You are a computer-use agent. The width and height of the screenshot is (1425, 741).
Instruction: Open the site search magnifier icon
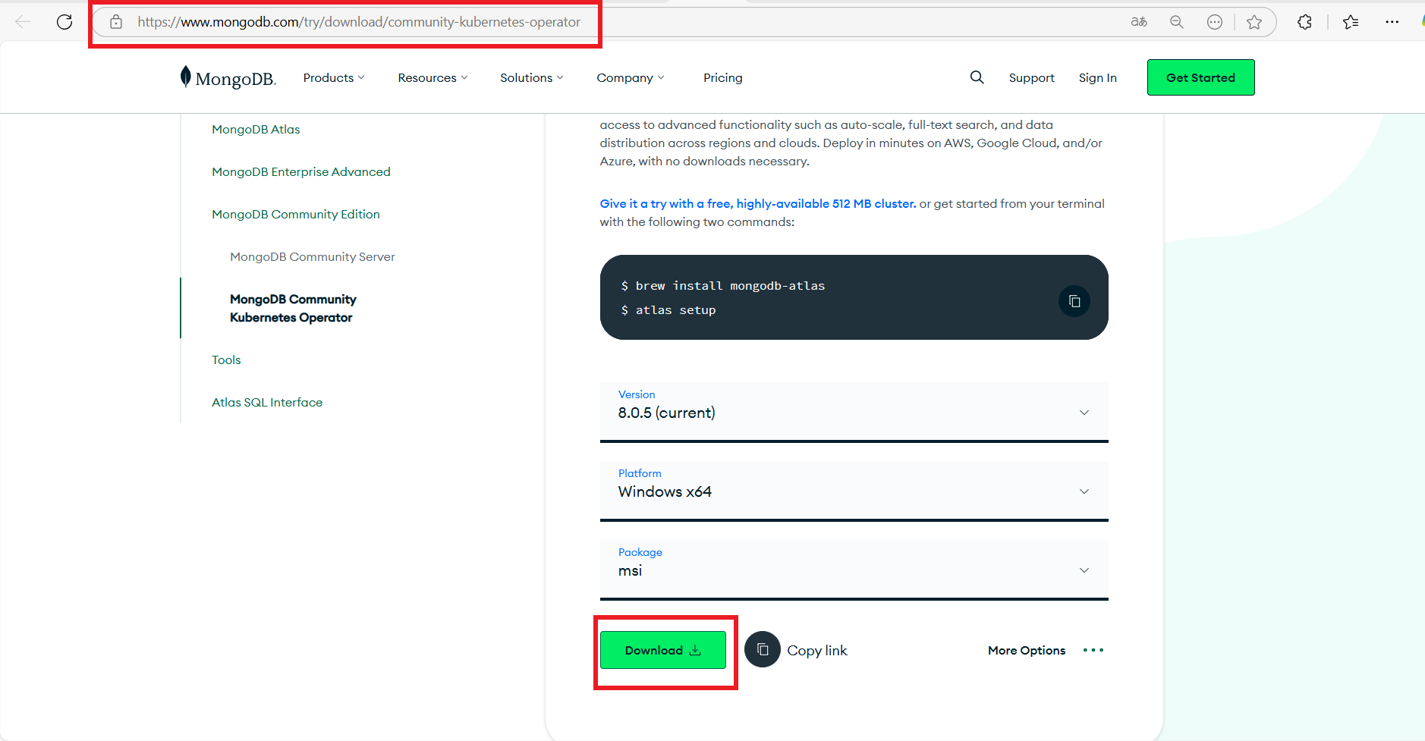(977, 77)
